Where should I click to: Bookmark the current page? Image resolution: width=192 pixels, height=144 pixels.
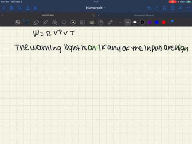tap(165, 8)
